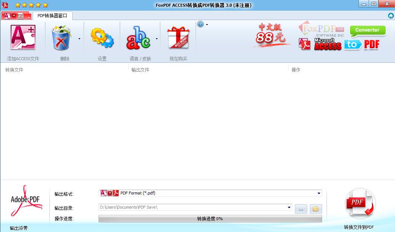Open the Delete dropdown arrow
This screenshot has width=395, height=232.
79,39
